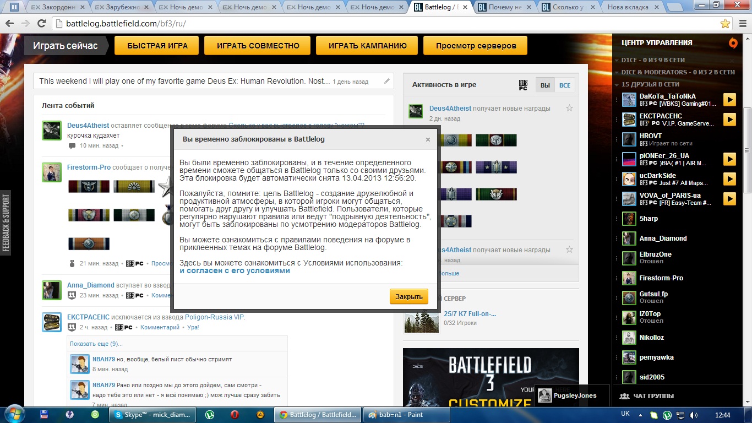Launch Opera from the taskbar

(235, 415)
